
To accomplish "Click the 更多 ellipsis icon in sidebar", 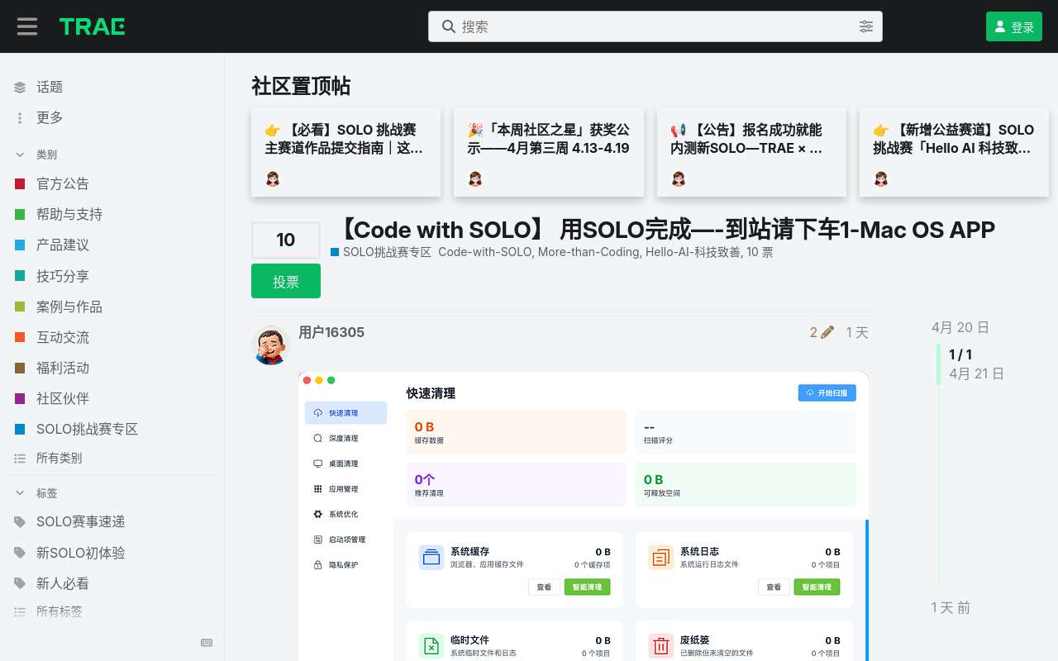I will (20, 117).
